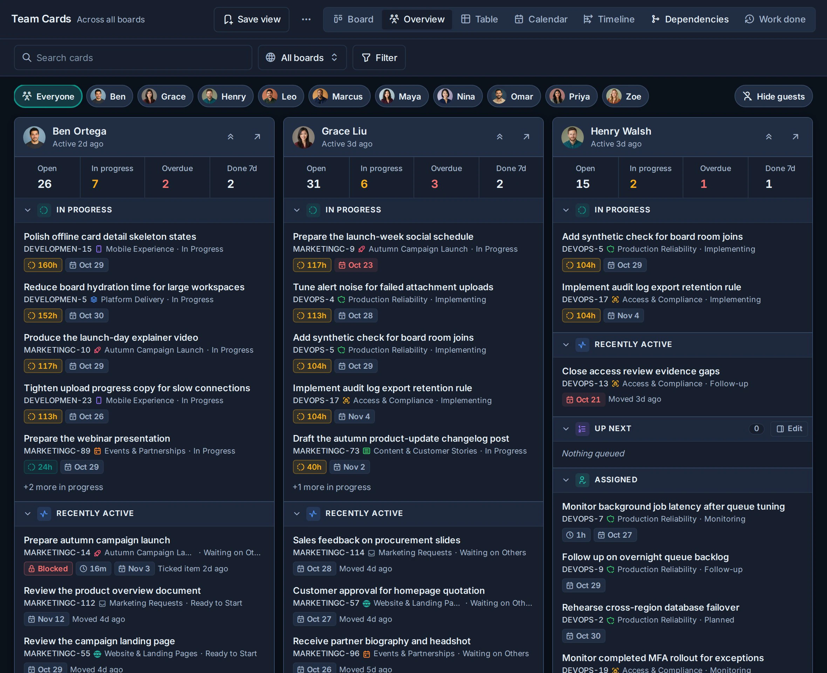Collapse In Progress section in Ben's column

coord(28,210)
